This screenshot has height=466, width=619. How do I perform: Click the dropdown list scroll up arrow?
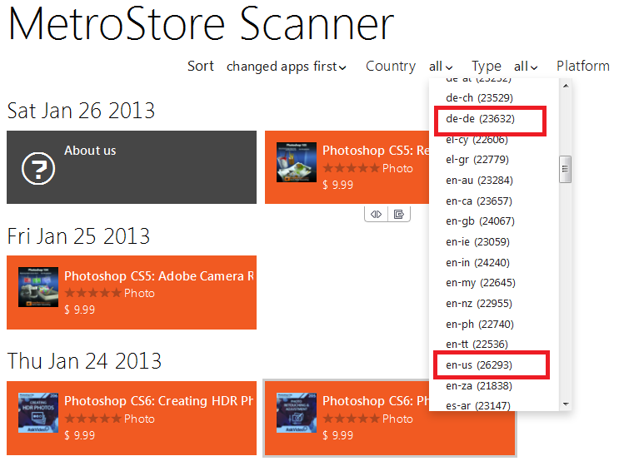[566, 86]
